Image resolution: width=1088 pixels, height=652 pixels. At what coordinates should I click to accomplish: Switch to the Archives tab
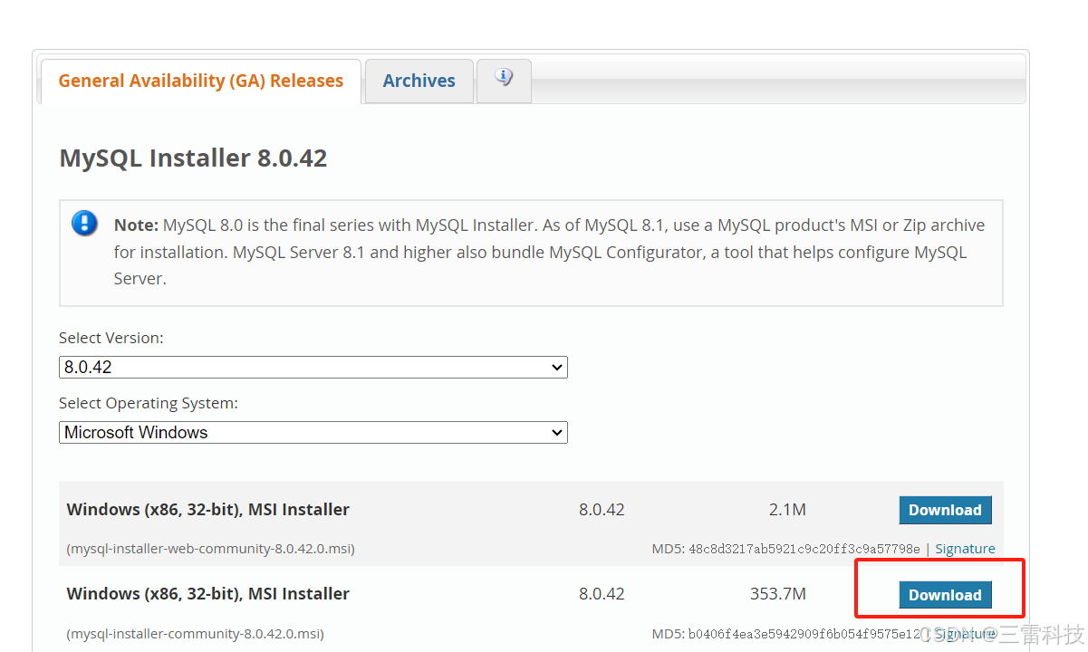click(419, 81)
